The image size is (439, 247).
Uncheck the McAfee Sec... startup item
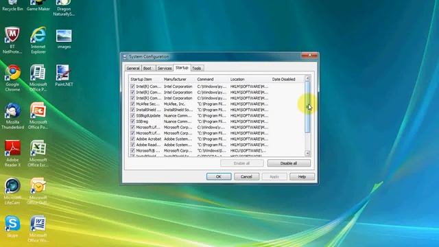click(132, 104)
